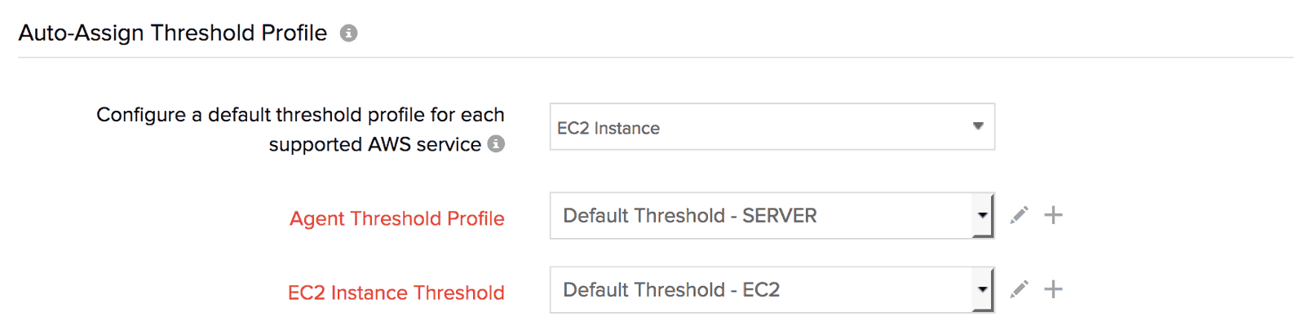Click the EC2 Instance Threshold label
The image size is (1305, 334).
coord(396,292)
